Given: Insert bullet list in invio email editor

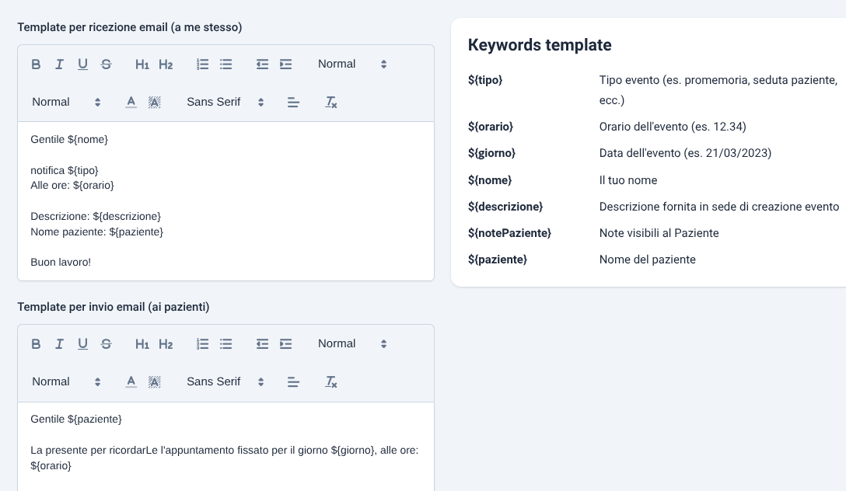Looking at the screenshot, I should [x=226, y=344].
